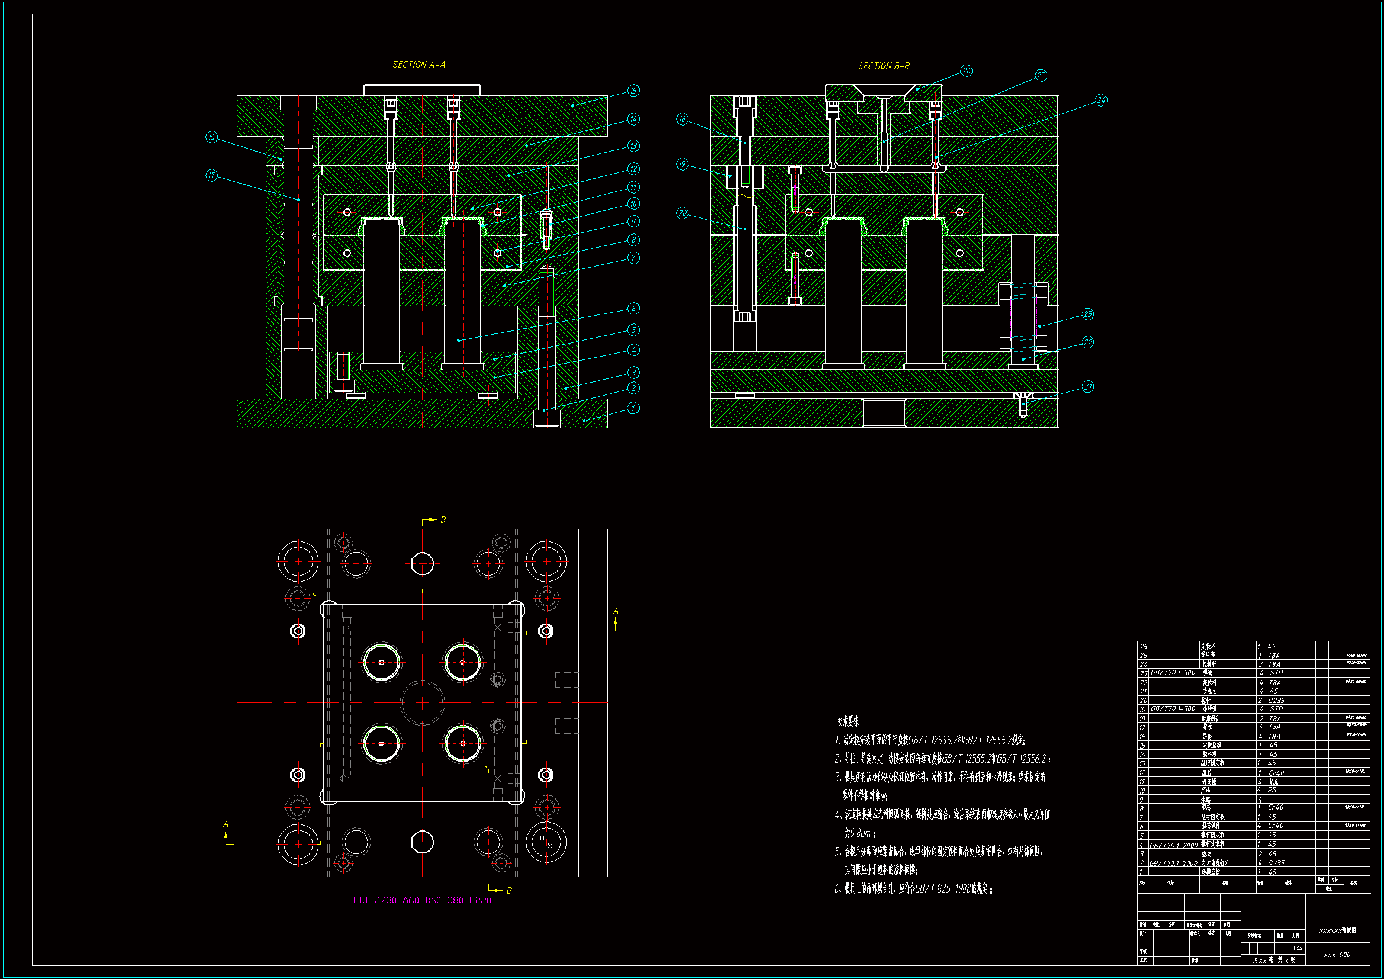Image resolution: width=1384 pixels, height=979 pixels.
Task: Select the central sprue circle in plan view
Action: pos(423,703)
